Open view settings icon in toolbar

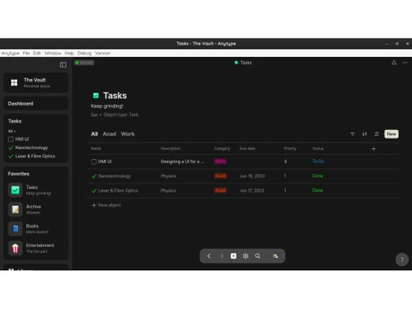coord(377,134)
